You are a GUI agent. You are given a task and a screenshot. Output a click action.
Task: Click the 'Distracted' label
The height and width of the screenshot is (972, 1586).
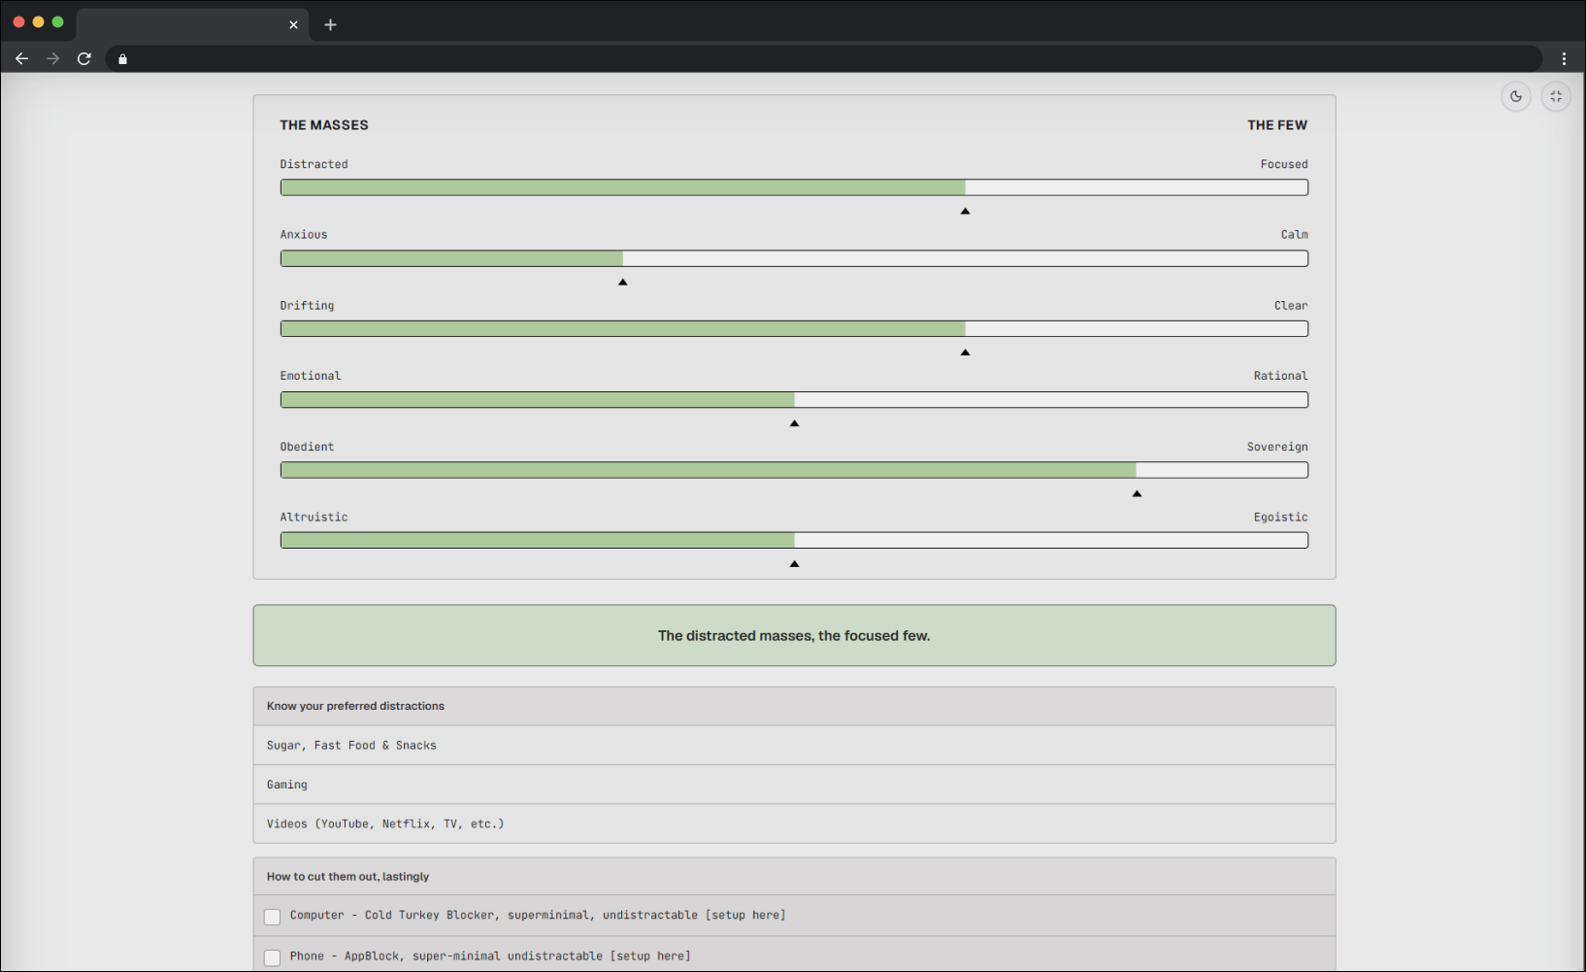tap(314, 164)
